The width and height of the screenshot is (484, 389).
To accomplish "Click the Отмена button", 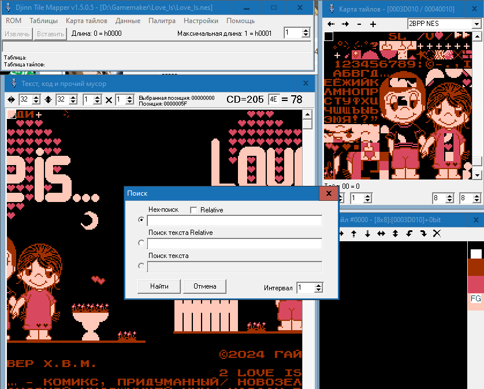I will click(204, 286).
